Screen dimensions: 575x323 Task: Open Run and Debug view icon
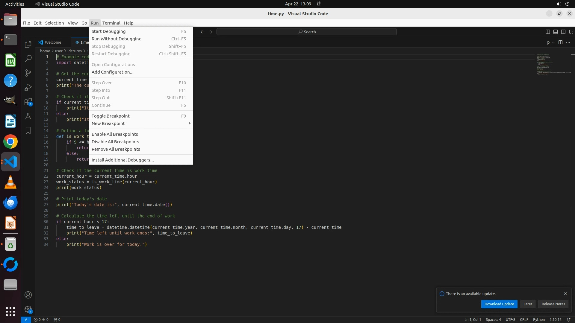28,87
